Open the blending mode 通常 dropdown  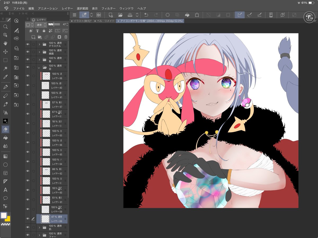pos(41,25)
